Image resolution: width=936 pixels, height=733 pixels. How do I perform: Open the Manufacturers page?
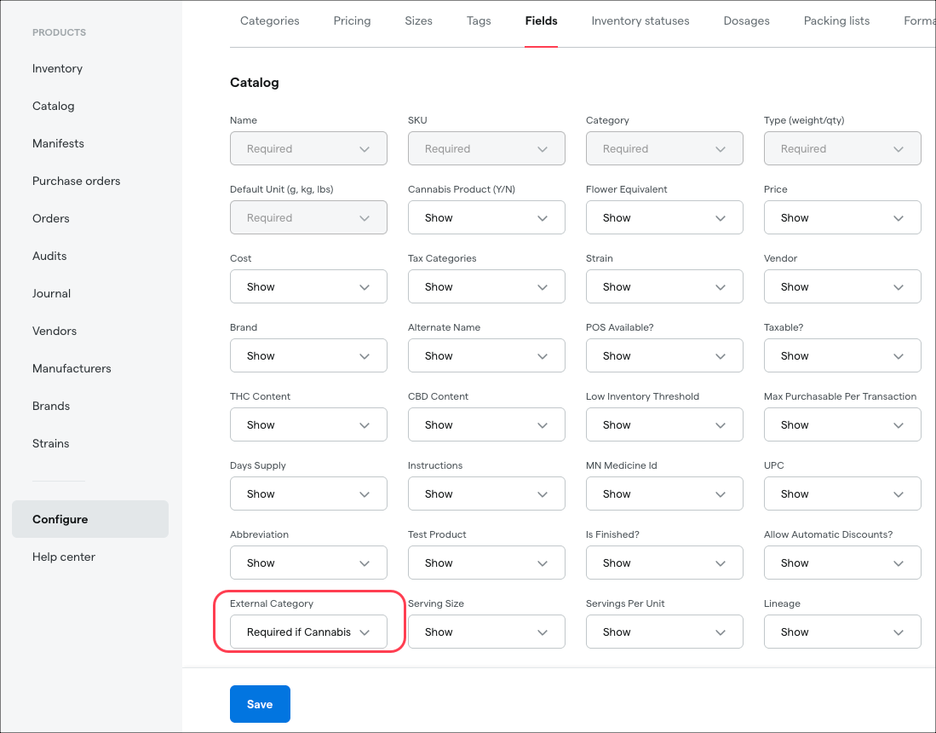pyautogui.click(x=72, y=369)
